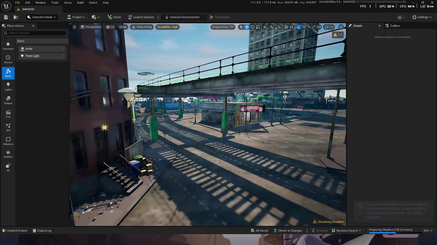Activate the Scale tool
Viewport: 437px width, 245px height.
258,27
